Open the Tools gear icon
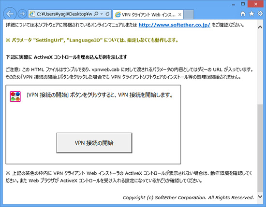Viewport: 266px width, 207px height. click(x=260, y=14)
